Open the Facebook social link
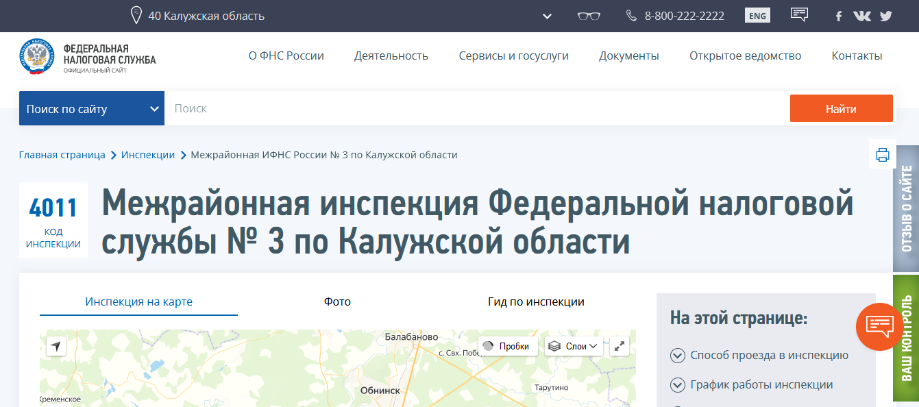This screenshot has width=919, height=407. click(838, 16)
